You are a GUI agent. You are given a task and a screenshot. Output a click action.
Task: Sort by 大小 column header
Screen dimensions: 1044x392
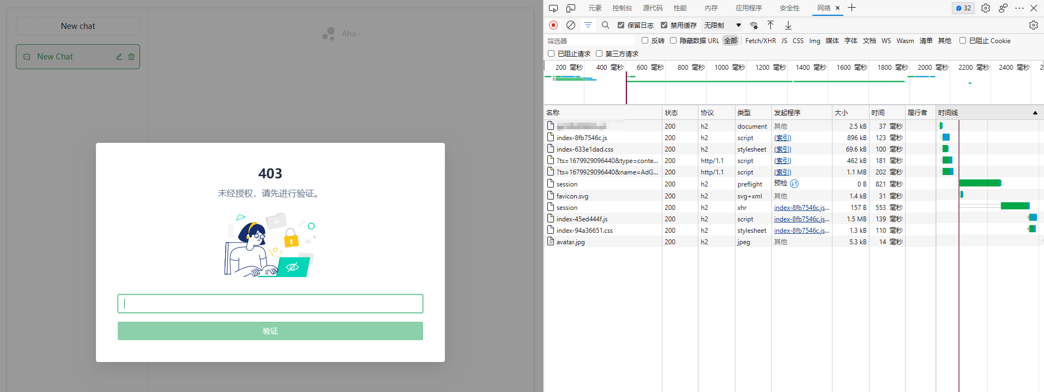click(x=850, y=113)
